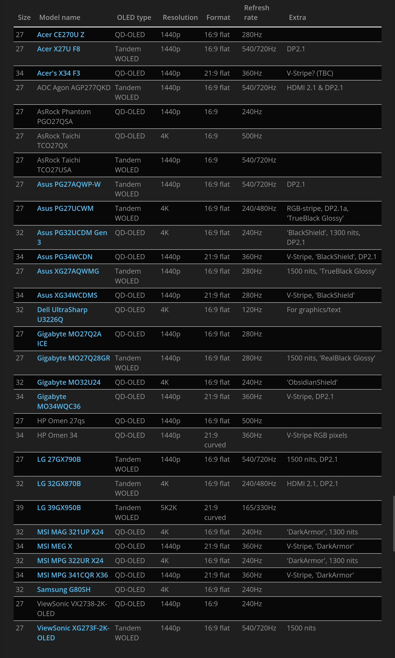Click the Dell UltraSharp U3226Q link
The image size is (395, 658).
tap(62, 310)
